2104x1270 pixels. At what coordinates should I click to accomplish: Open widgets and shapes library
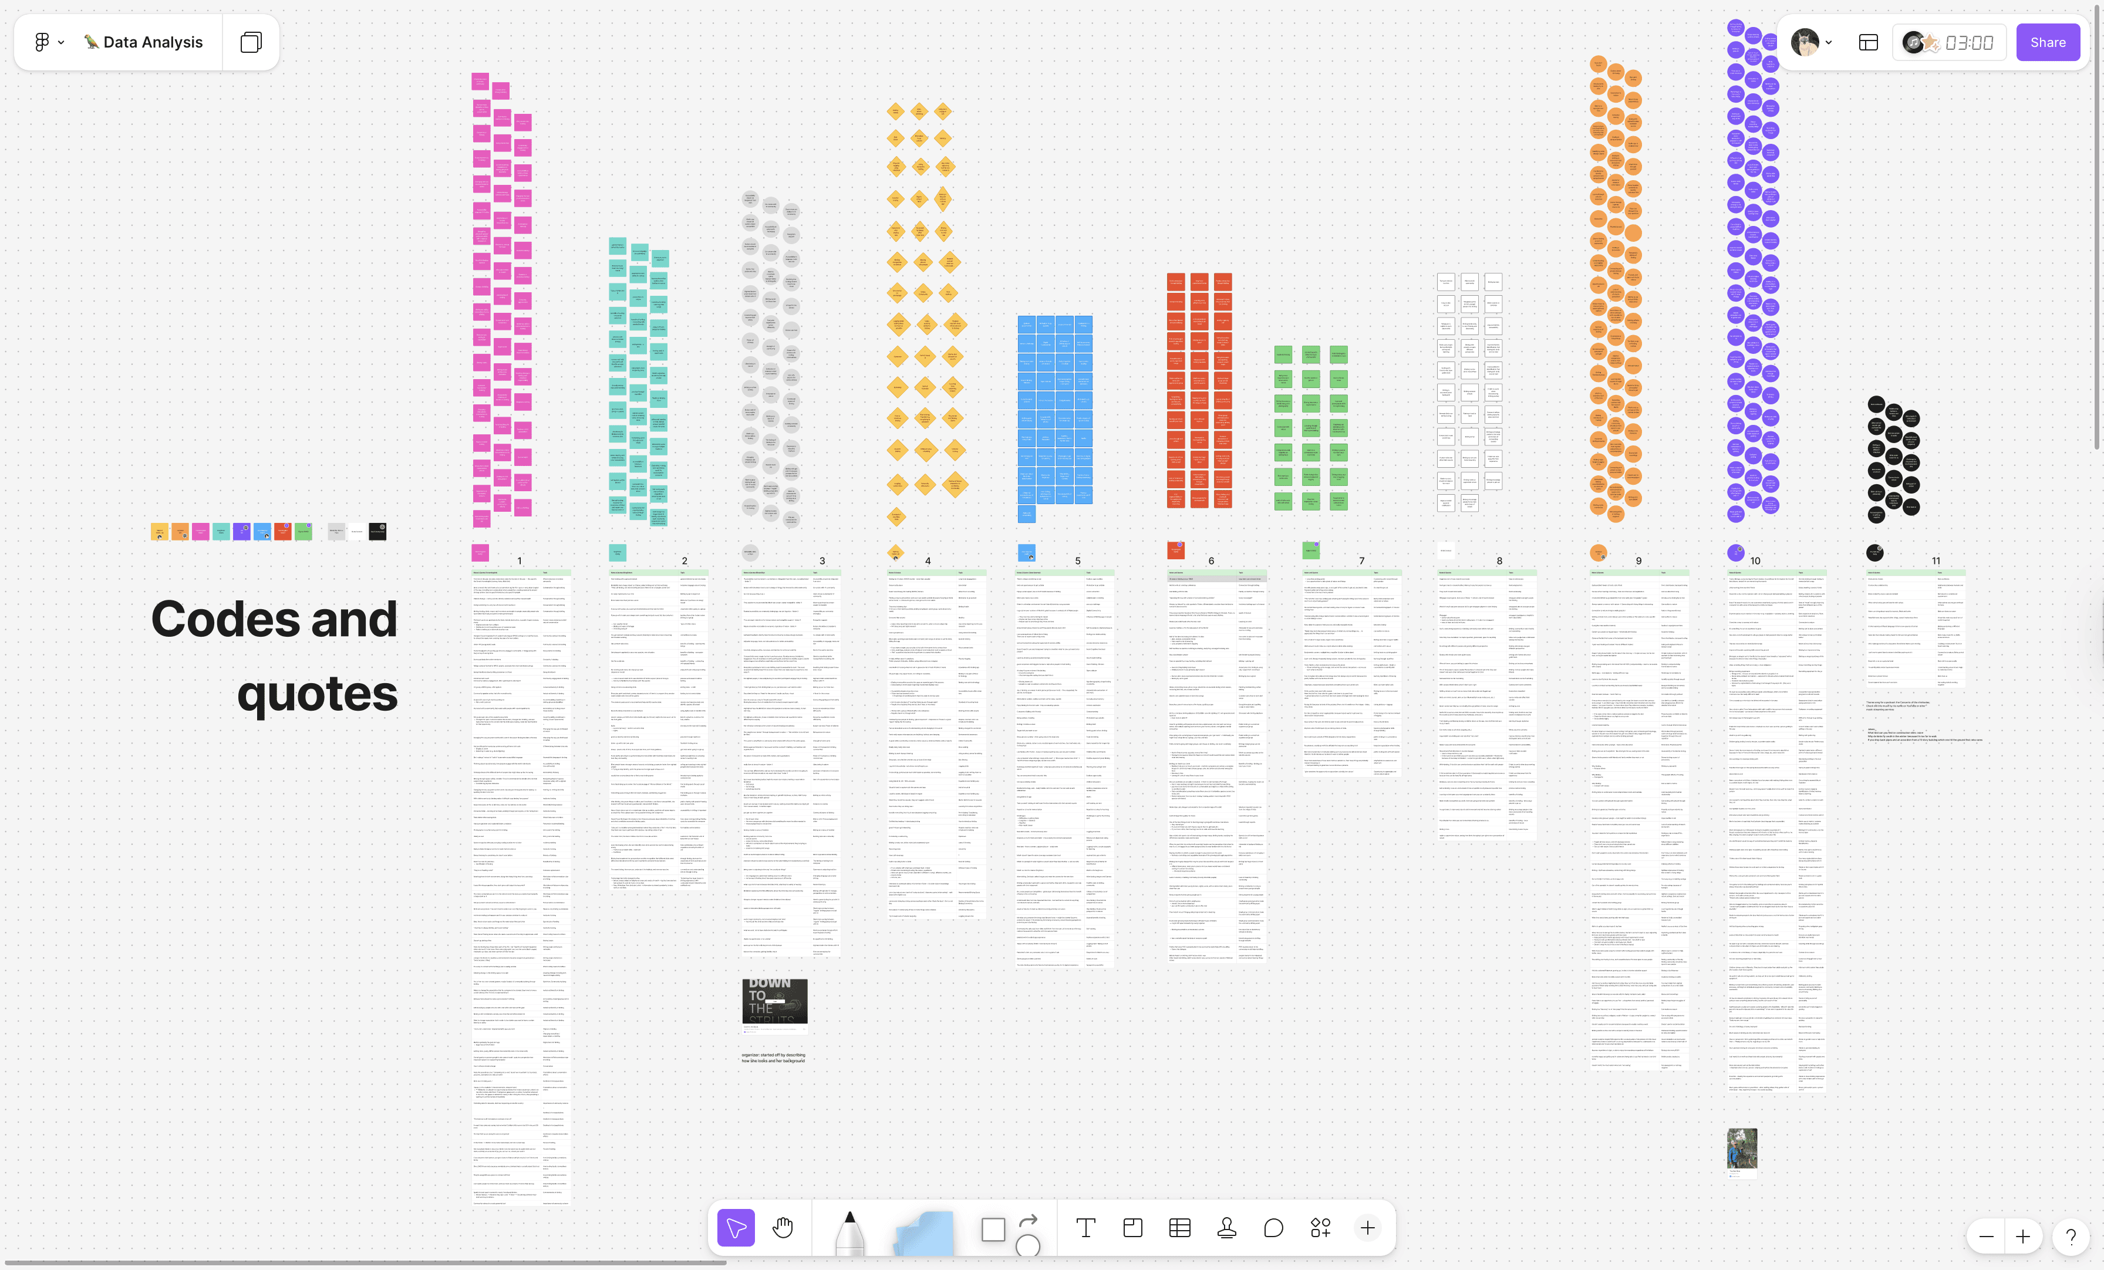pos(1320,1227)
